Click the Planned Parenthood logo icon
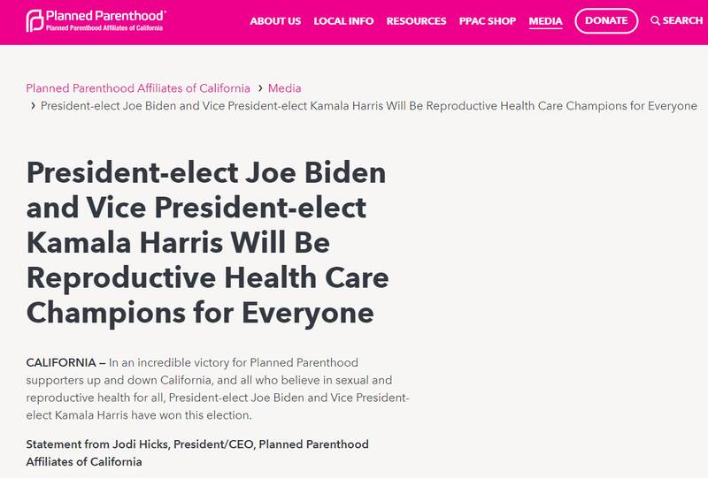708x478 pixels. [x=35, y=20]
